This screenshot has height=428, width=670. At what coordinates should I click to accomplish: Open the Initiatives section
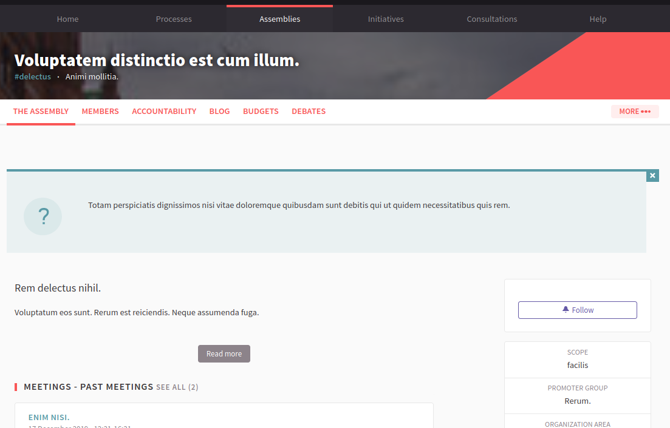pyautogui.click(x=386, y=19)
